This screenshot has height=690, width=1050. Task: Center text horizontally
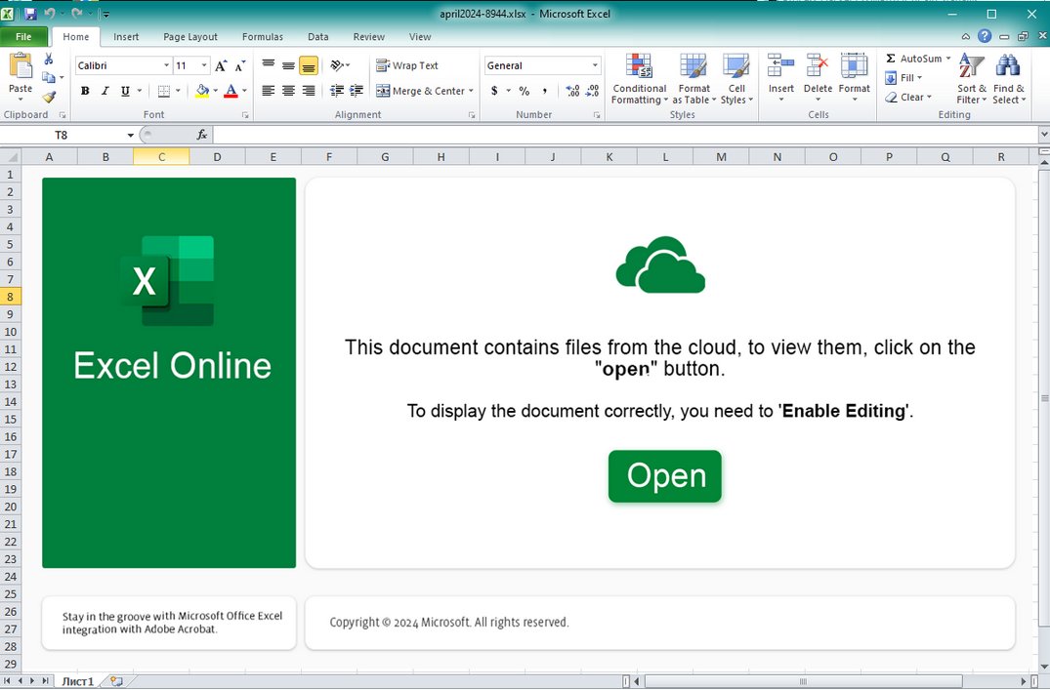[x=288, y=91]
